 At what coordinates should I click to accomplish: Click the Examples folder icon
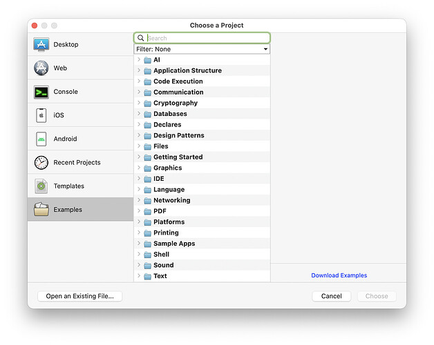tap(41, 210)
